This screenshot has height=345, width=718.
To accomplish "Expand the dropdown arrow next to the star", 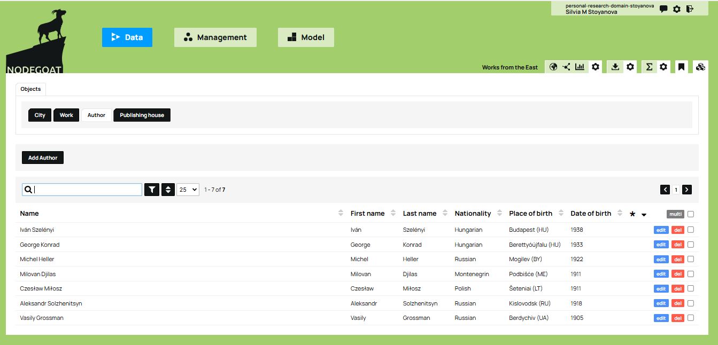I will (644, 215).
